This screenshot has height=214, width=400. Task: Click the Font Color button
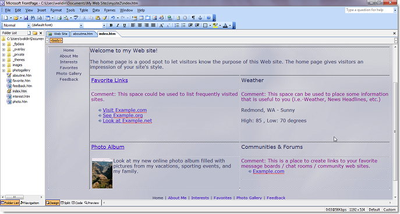click(x=225, y=25)
